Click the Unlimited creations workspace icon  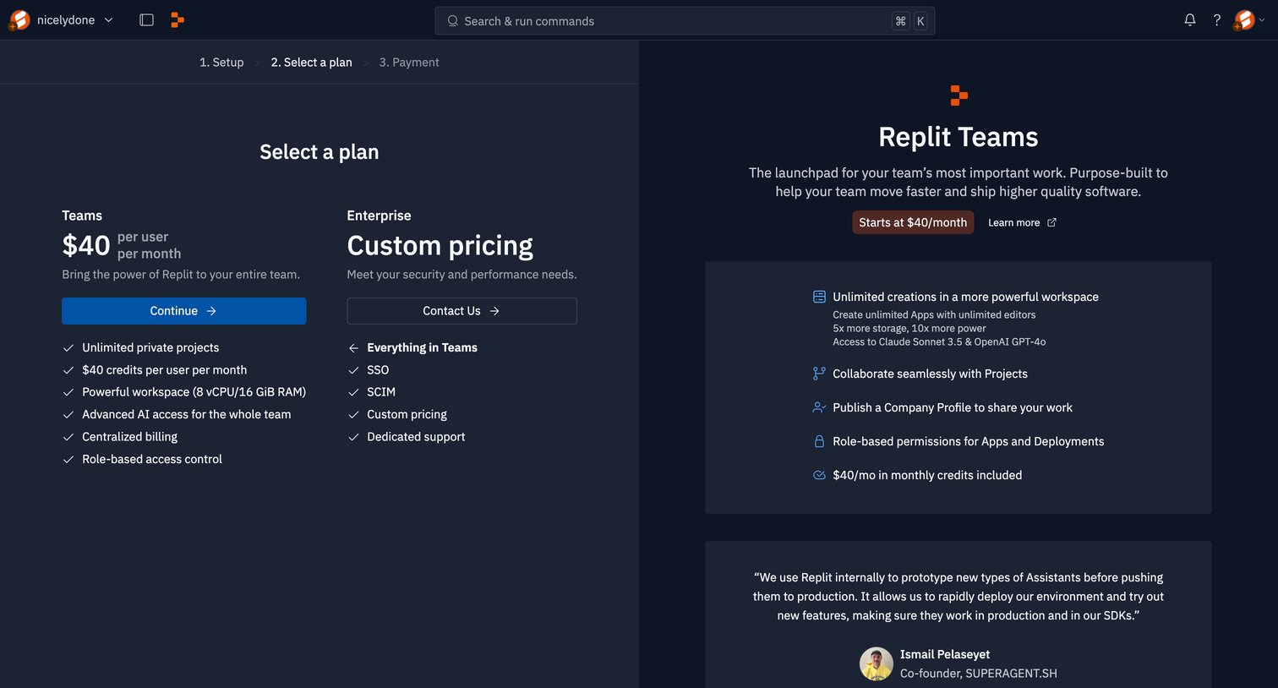819,297
